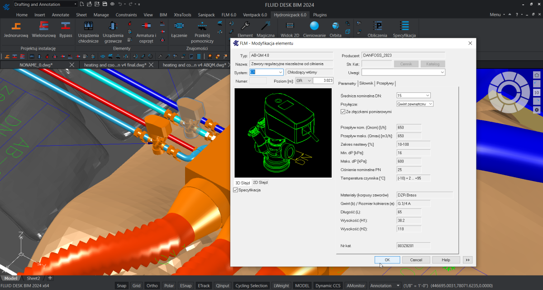Screen dimensions: 543x290
Task: Open Urządzenia chłodnicze cooling devices tool
Action: (88, 26)
